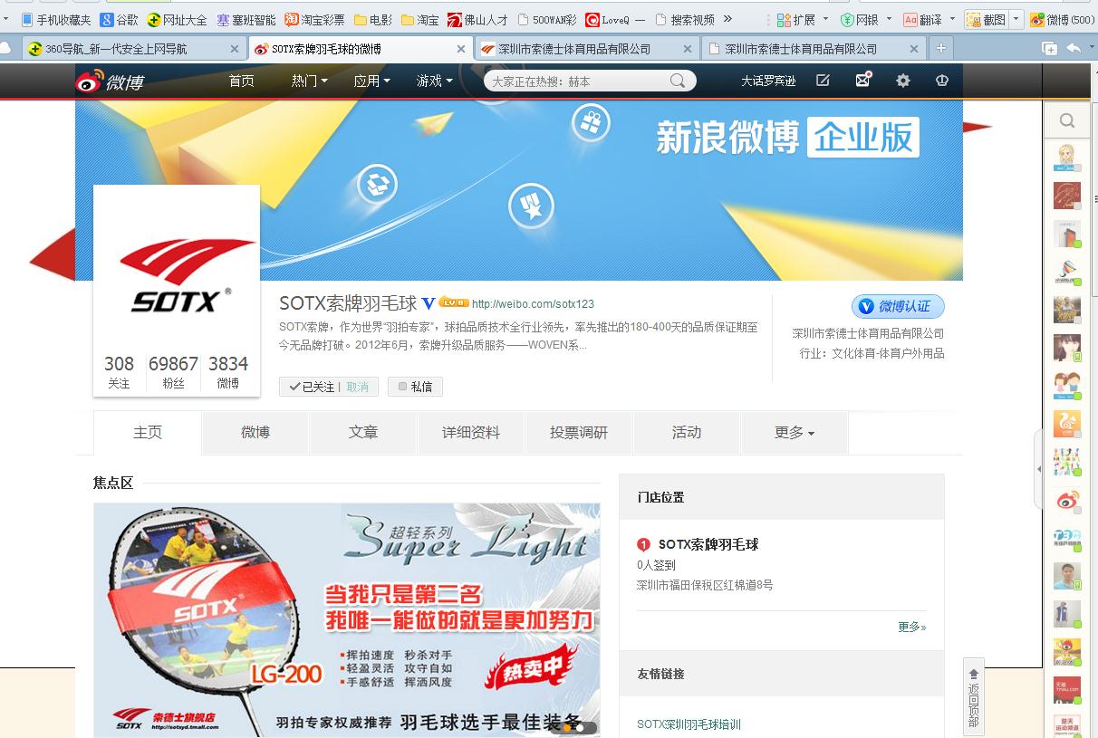This screenshot has width=1098, height=738.
Task: Expand the 应用 dropdown menu
Action: pyautogui.click(x=371, y=81)
